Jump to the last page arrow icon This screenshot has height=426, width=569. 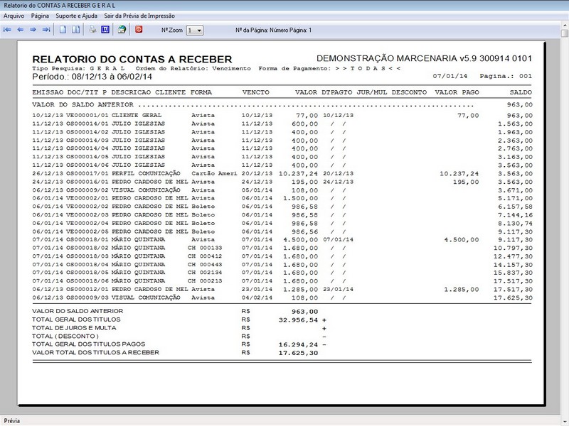point(46,29)
